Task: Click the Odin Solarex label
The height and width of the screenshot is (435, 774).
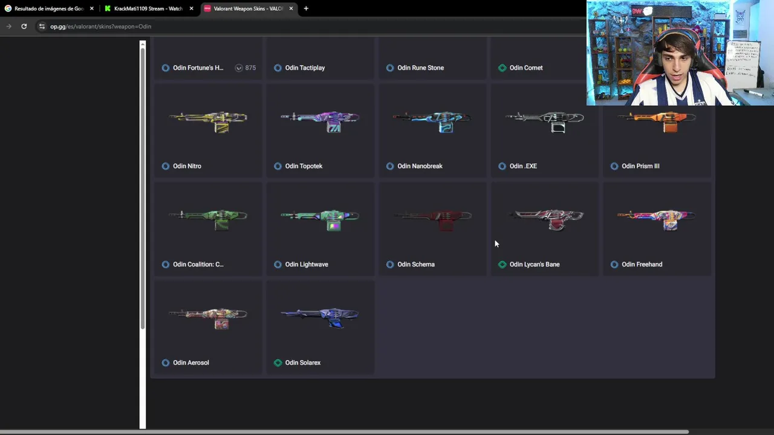Action: pos(303,362)
